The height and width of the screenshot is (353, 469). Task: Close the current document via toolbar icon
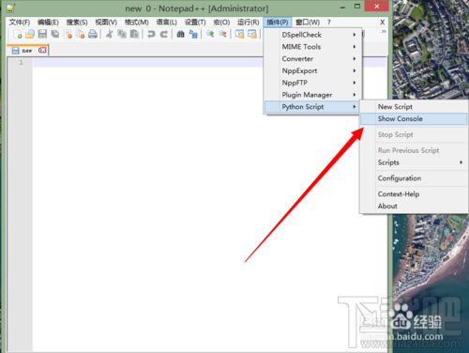coord(68,34)
